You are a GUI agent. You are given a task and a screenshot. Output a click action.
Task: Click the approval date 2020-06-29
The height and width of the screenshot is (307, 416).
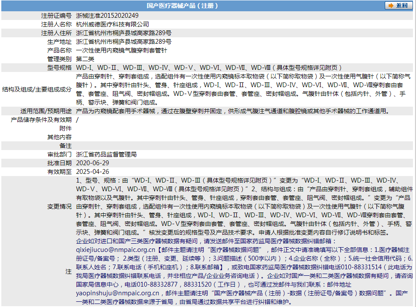click(x=92, y=163)
